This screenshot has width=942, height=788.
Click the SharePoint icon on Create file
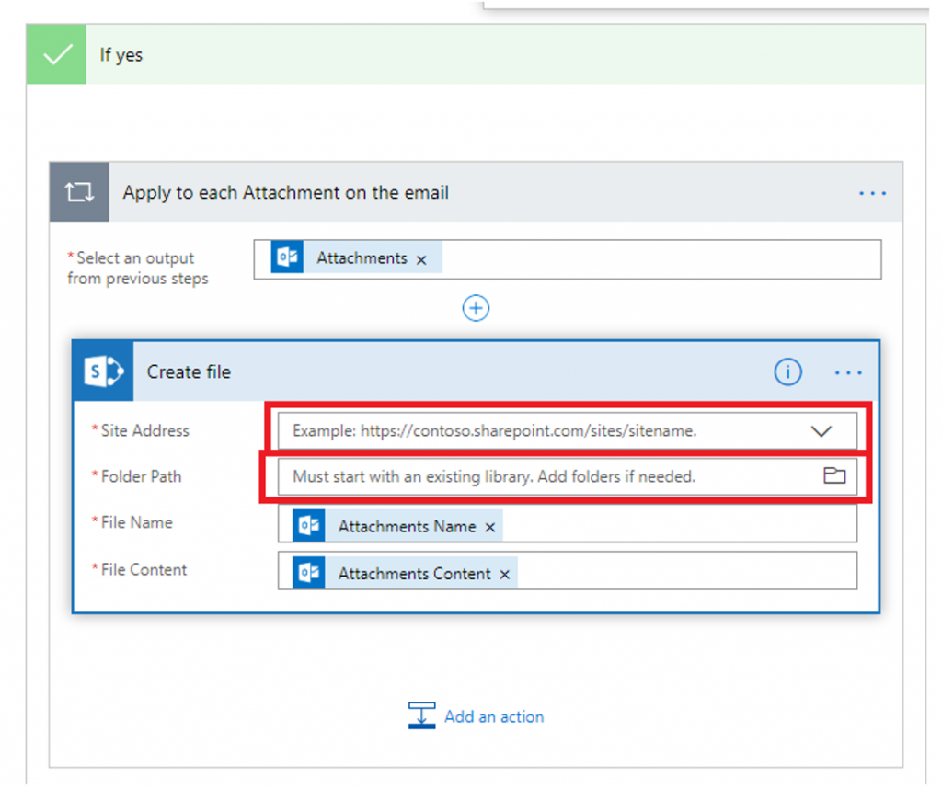pyautogui.click(x=103, y=371)
